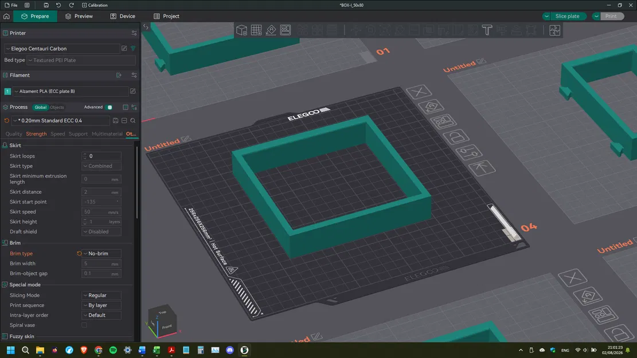Save the 0.20mm Standard process preset
The image size is (637, 358).
[x=115, y=120]
